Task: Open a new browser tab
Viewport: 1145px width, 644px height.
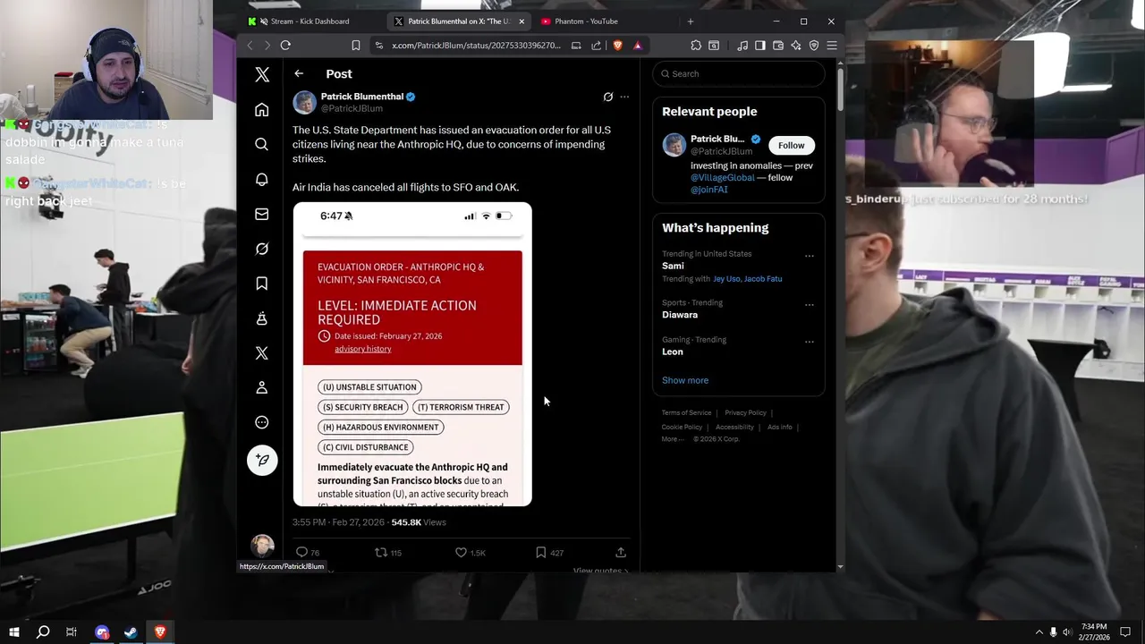Action: (x=690, y=21)
